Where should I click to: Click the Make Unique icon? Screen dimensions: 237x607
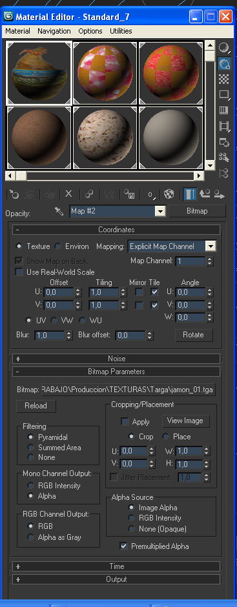[x=109, y=194]
